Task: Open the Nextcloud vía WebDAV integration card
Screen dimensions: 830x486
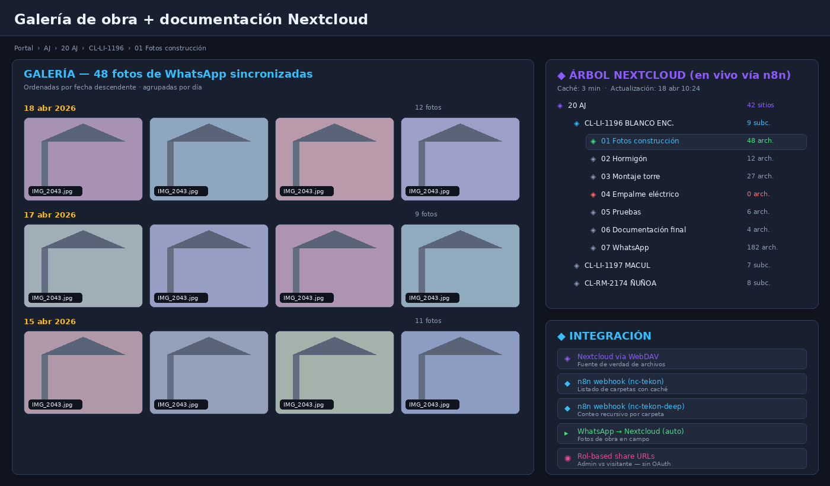Action: [682, 359]
